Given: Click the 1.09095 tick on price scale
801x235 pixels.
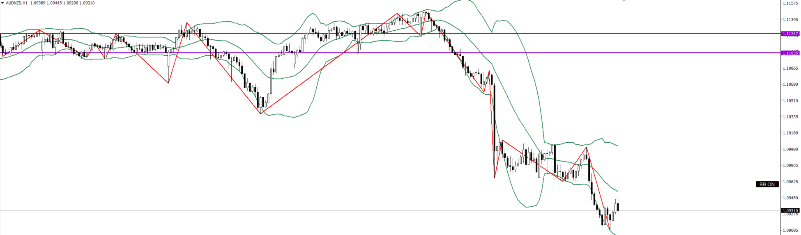Looking at the screenshot, I should pyautogui.click(x=790, y=230).
